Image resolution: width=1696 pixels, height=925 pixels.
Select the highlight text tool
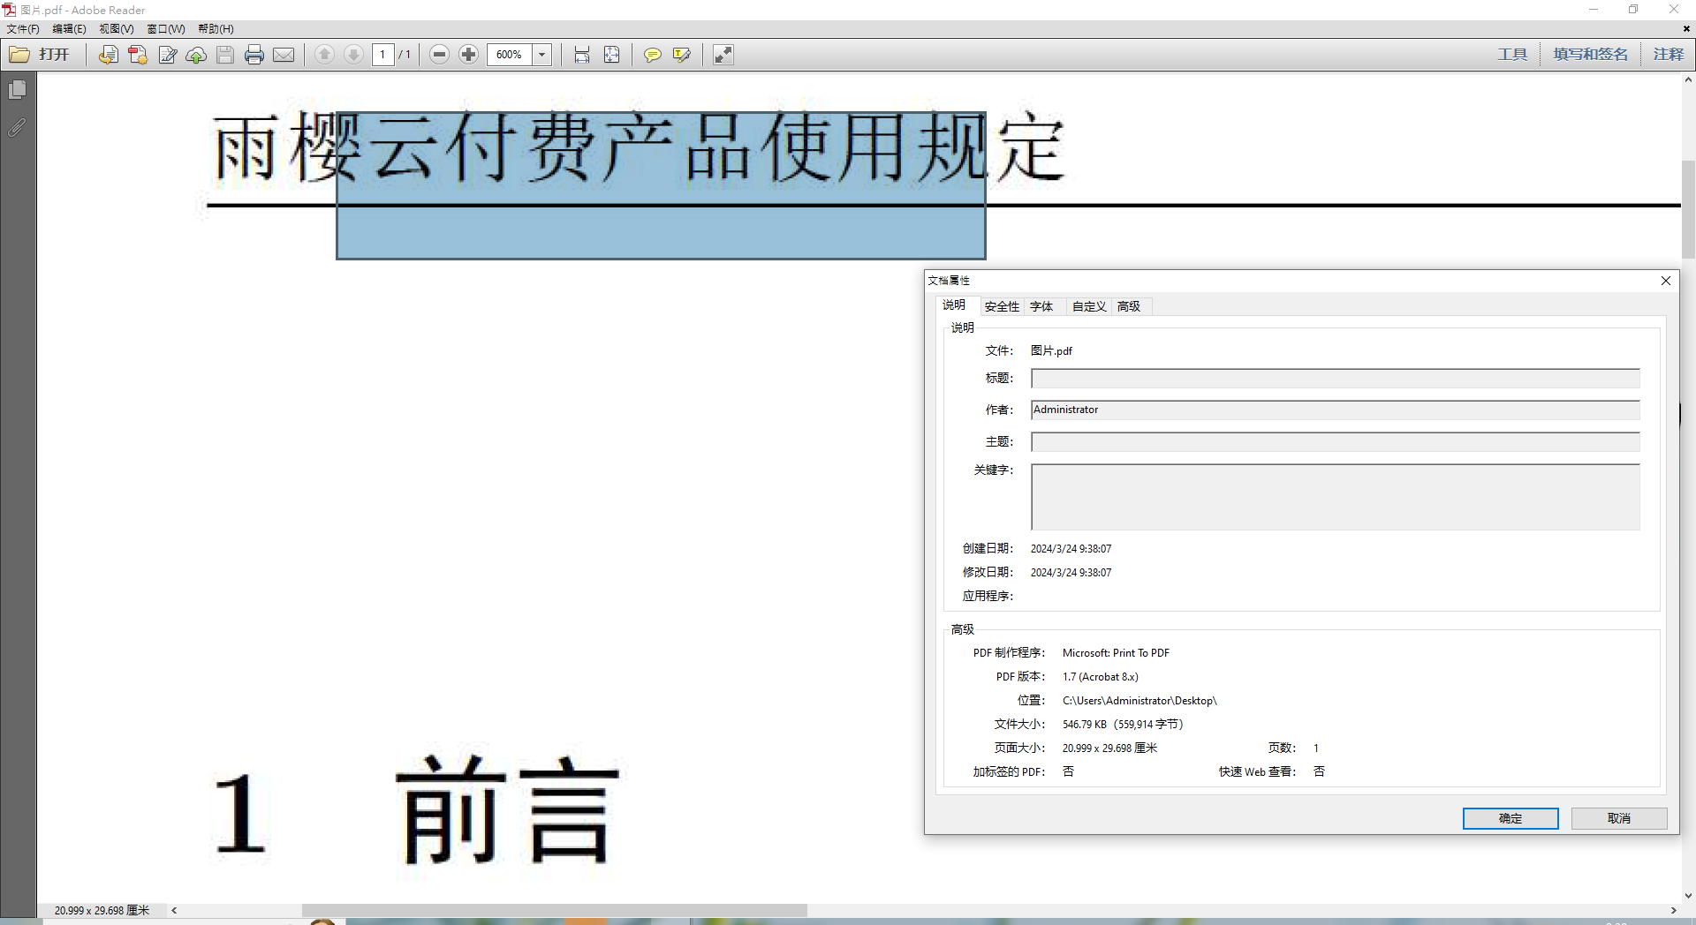(681, 55)
